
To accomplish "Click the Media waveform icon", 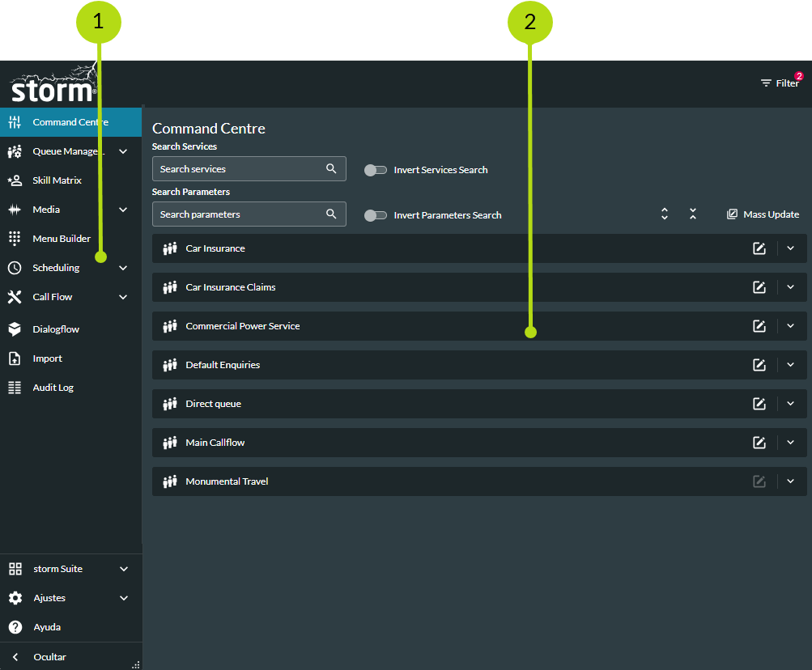I will click(x=15, y=210).
